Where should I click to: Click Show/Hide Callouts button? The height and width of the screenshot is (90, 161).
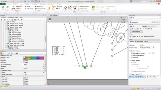(151, 77)
